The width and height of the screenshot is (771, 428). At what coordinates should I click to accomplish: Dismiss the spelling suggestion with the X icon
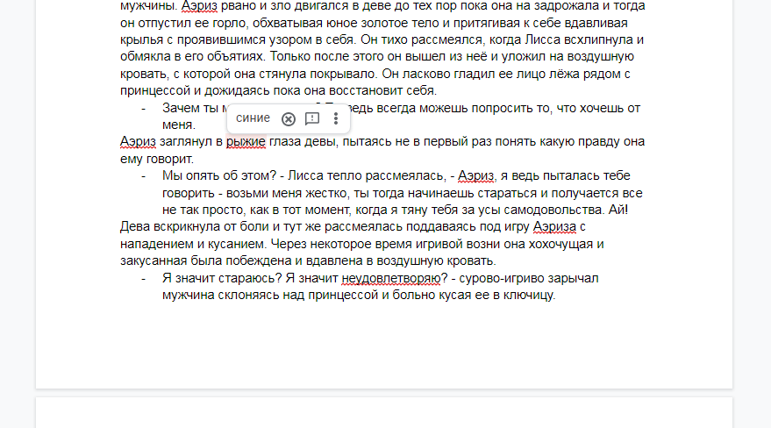pyautogui.click(x=288, y=119)
